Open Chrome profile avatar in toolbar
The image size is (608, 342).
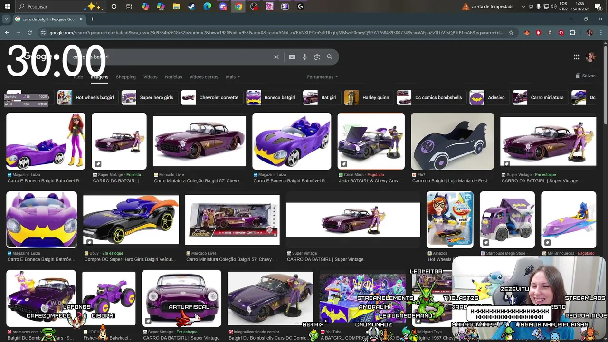point(589,33)
